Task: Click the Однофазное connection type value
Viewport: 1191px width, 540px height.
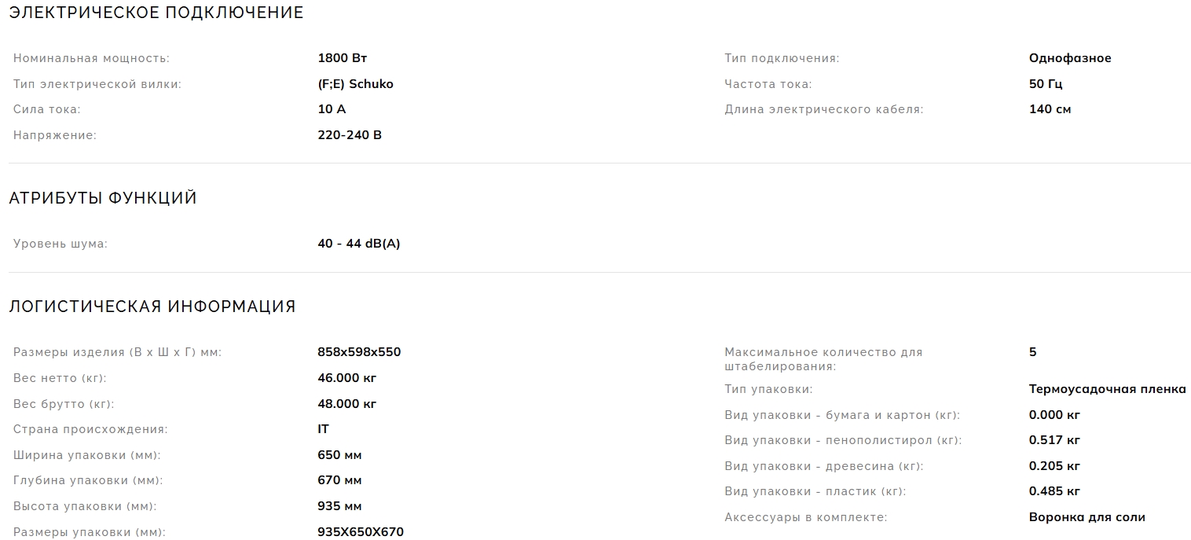Action: [1070, 58]
